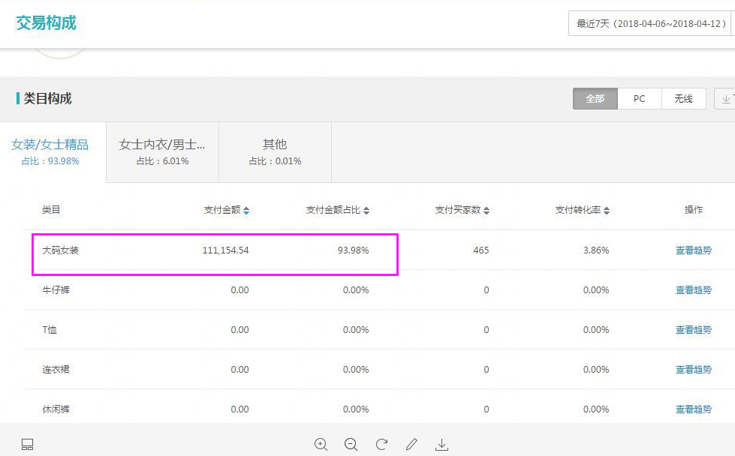Sort by 支付金额 column arrows
735x456 pixels.
tap(246, 211)
